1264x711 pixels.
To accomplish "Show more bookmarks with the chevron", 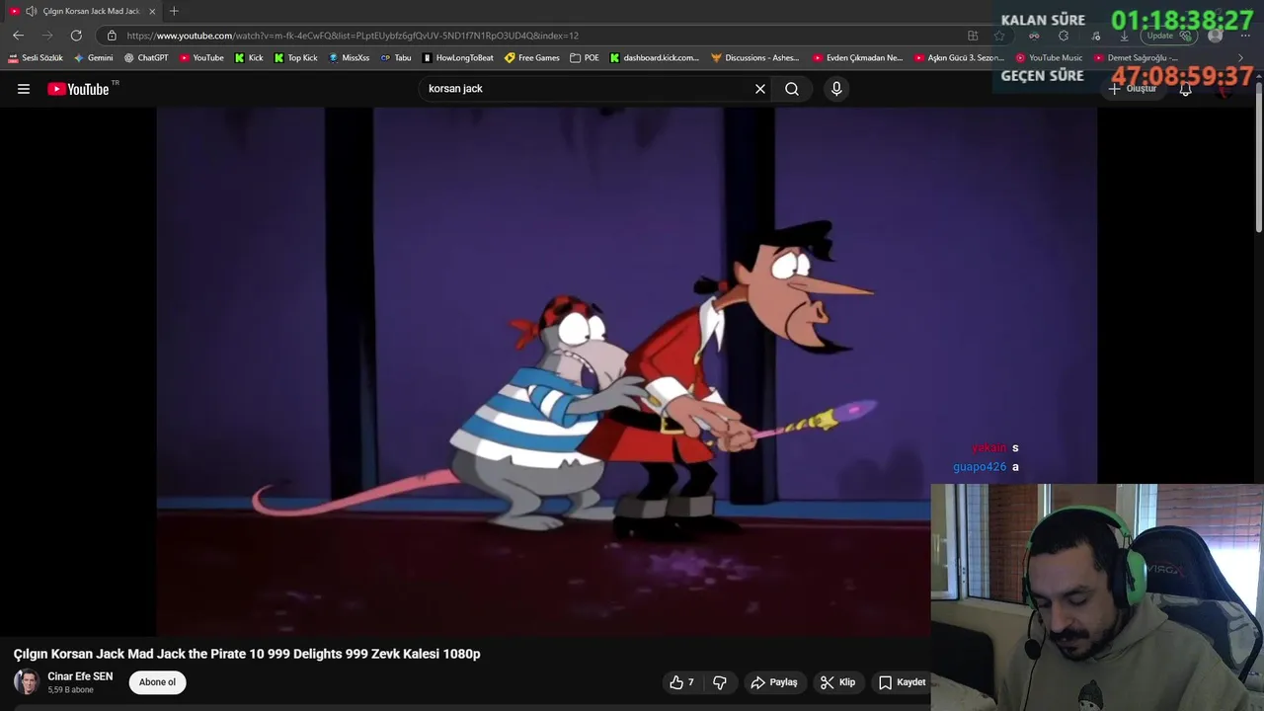I will point(1241,57).
